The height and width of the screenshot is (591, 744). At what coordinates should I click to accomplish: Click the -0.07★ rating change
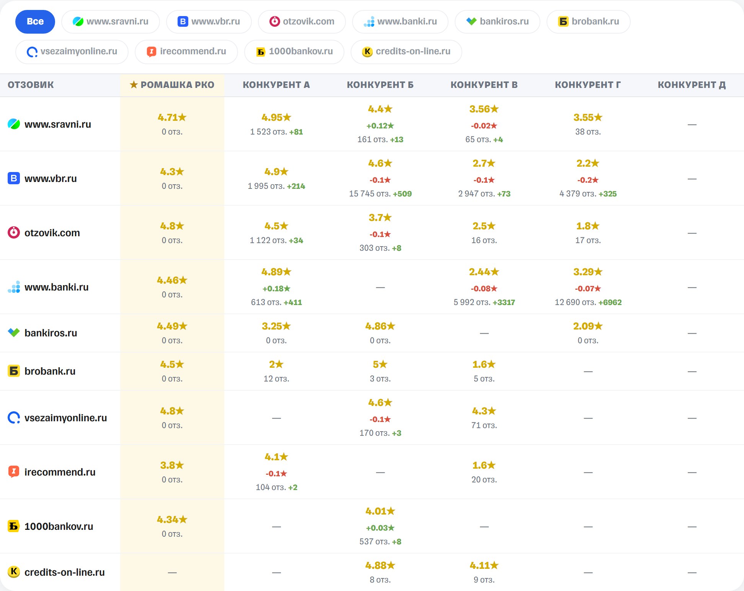click(x=588, y=289)
